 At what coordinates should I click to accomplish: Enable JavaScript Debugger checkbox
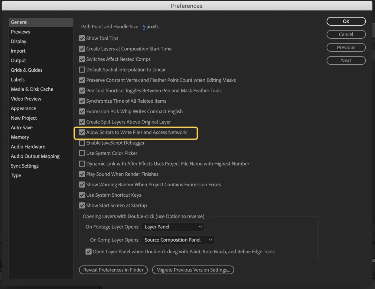click(x=82, y=143)
